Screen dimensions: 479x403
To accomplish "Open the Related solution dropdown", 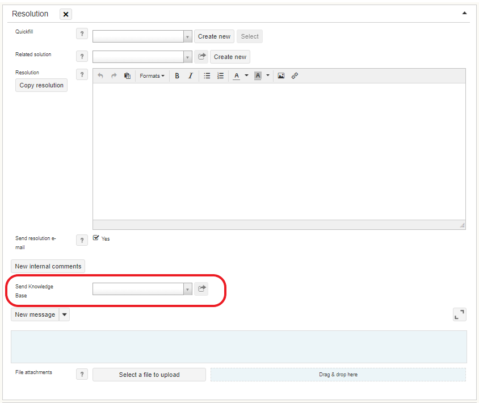I will pos(188,57).
